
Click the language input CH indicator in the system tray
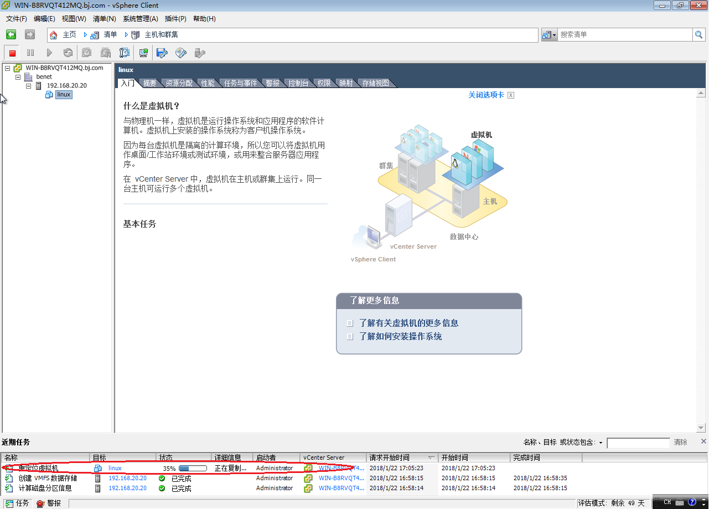tap(667, 502)
